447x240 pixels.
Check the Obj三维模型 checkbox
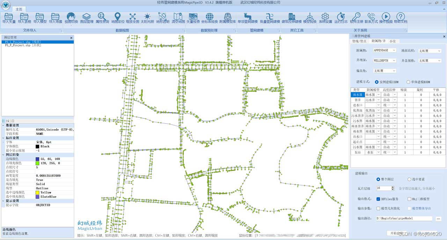[409, 199]
